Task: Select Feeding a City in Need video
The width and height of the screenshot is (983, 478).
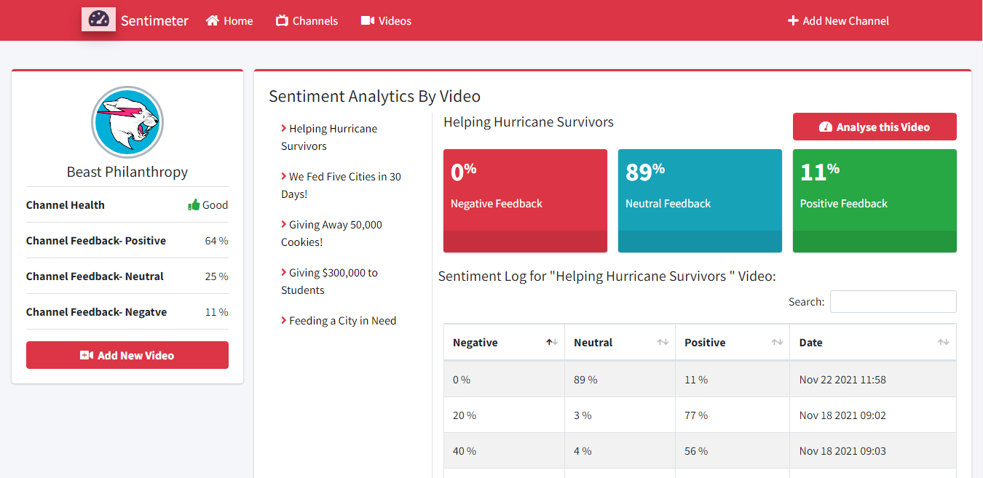Action: point(339,321)
